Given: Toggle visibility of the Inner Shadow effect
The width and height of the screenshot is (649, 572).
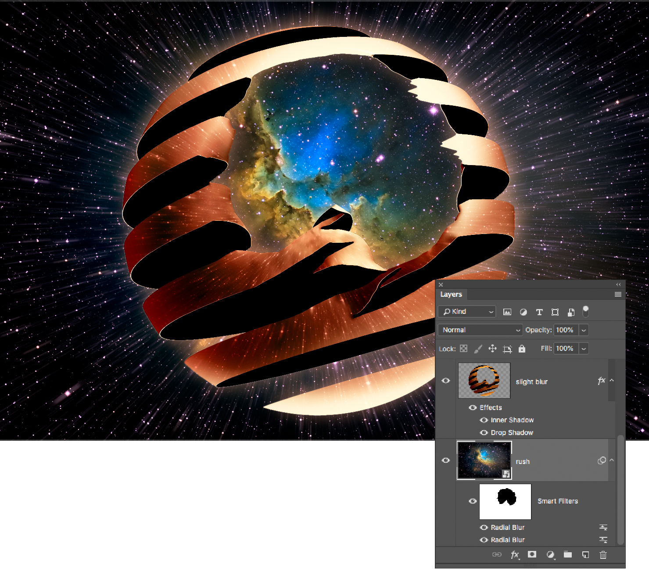Looking at the screenshot, I should tap(484, 420).
